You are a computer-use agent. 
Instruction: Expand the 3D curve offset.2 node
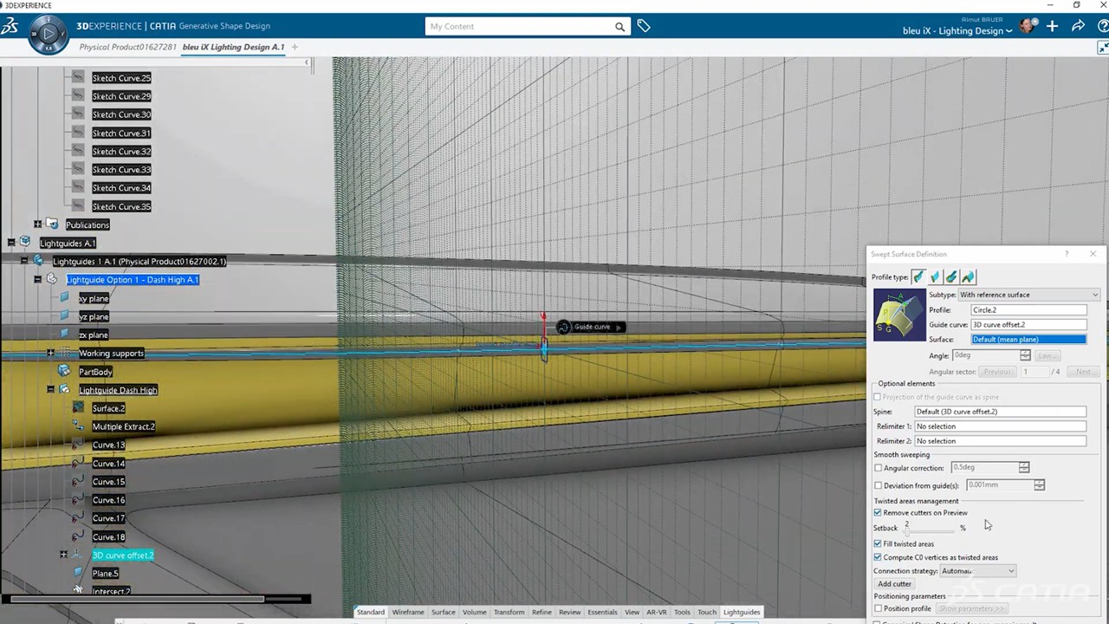pos(63,555)
